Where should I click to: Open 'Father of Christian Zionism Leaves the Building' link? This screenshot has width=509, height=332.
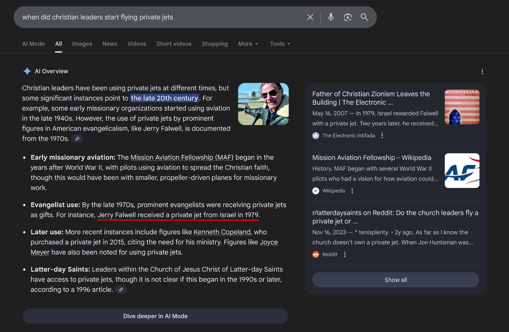371,98
